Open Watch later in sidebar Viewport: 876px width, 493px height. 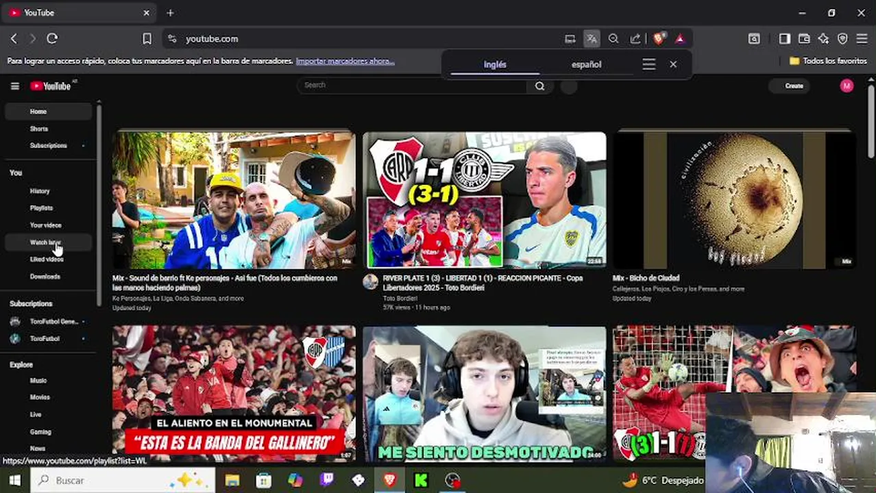click(48, 242)
